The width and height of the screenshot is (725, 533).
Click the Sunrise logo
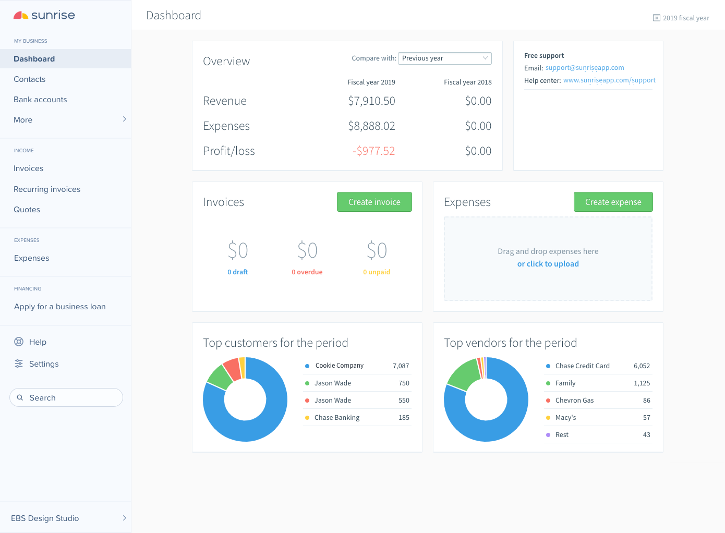point(43,15)
